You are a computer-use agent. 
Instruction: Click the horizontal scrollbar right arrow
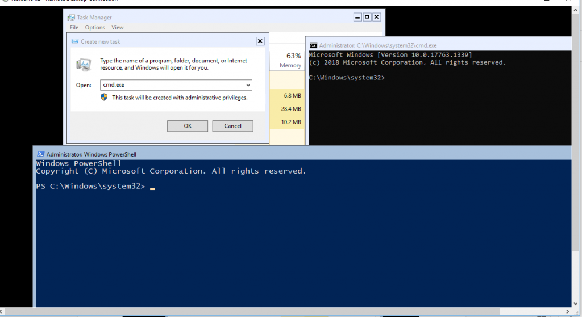pyautogui.click(x=568, y=312)
